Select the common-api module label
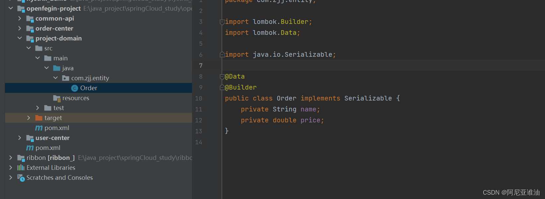545x199 pixels. [x=55, y=18]
